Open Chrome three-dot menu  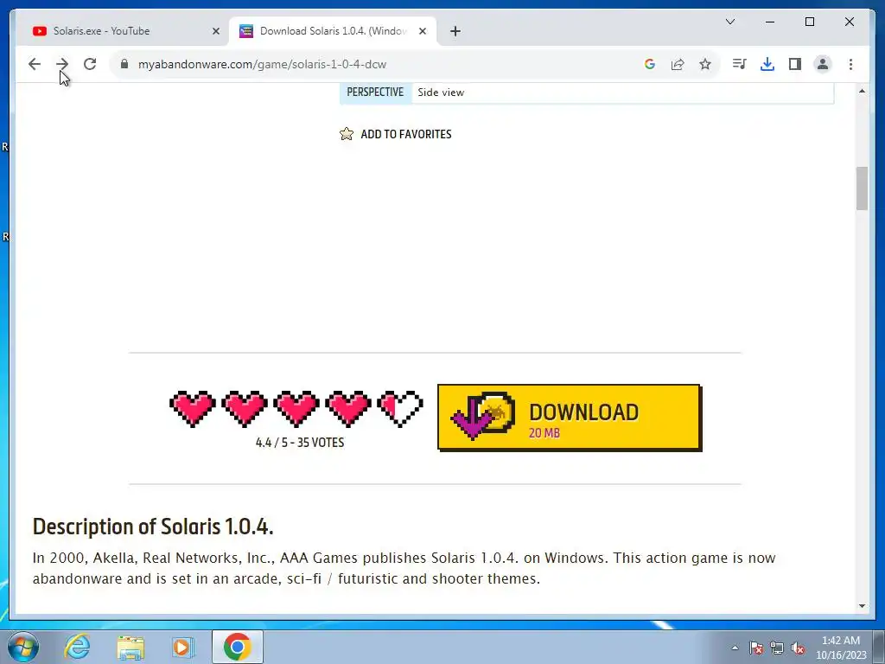pyautogui.click(x=850, y=64)
